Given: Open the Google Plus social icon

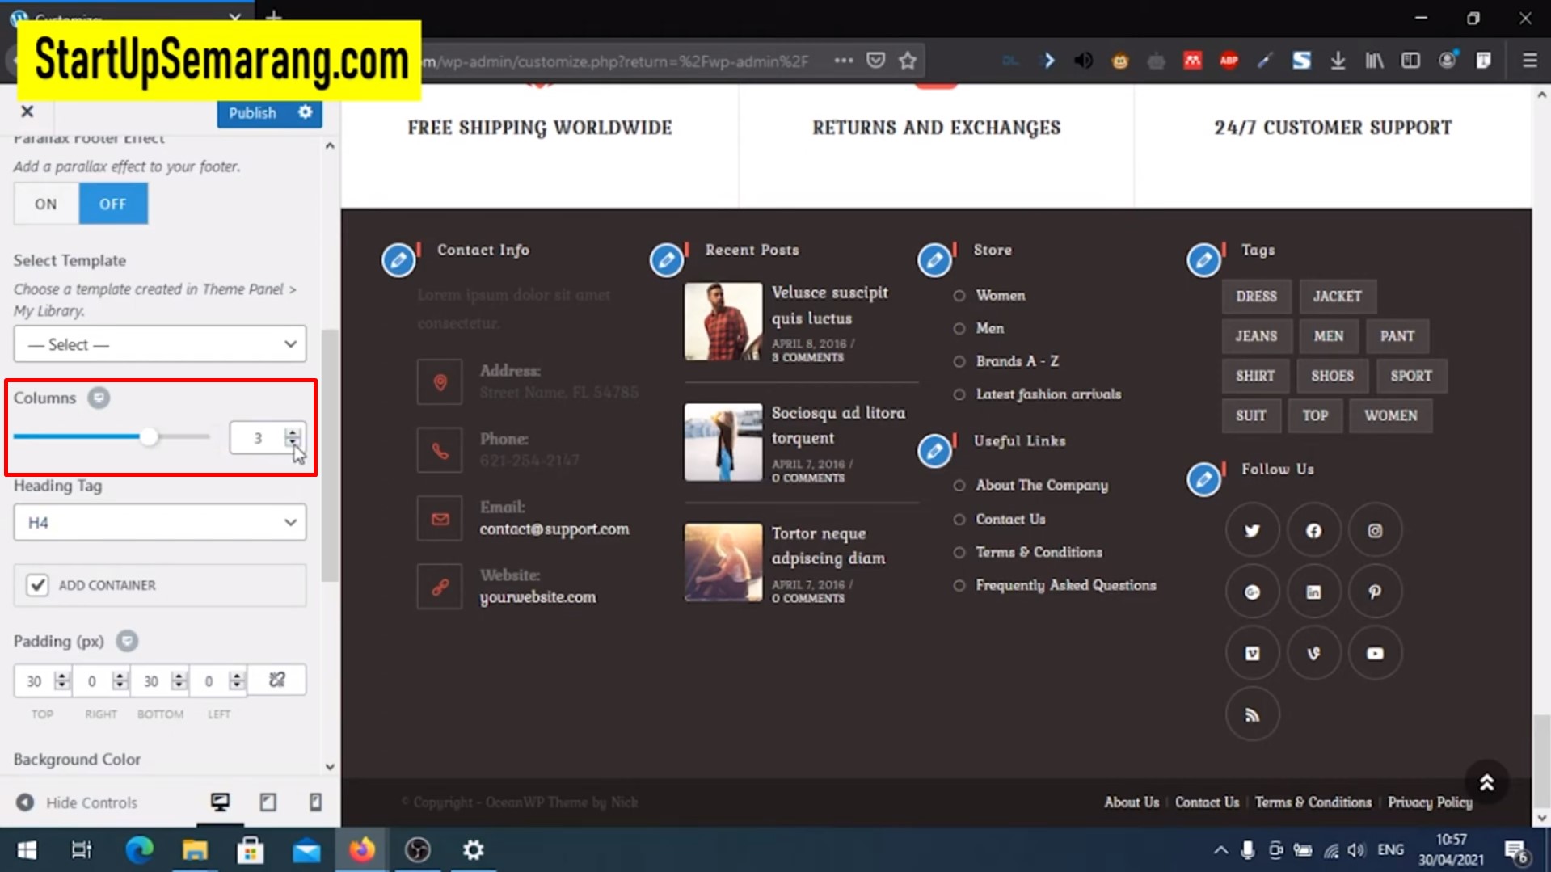Looking at the screenshot, I should point(1252,592).
